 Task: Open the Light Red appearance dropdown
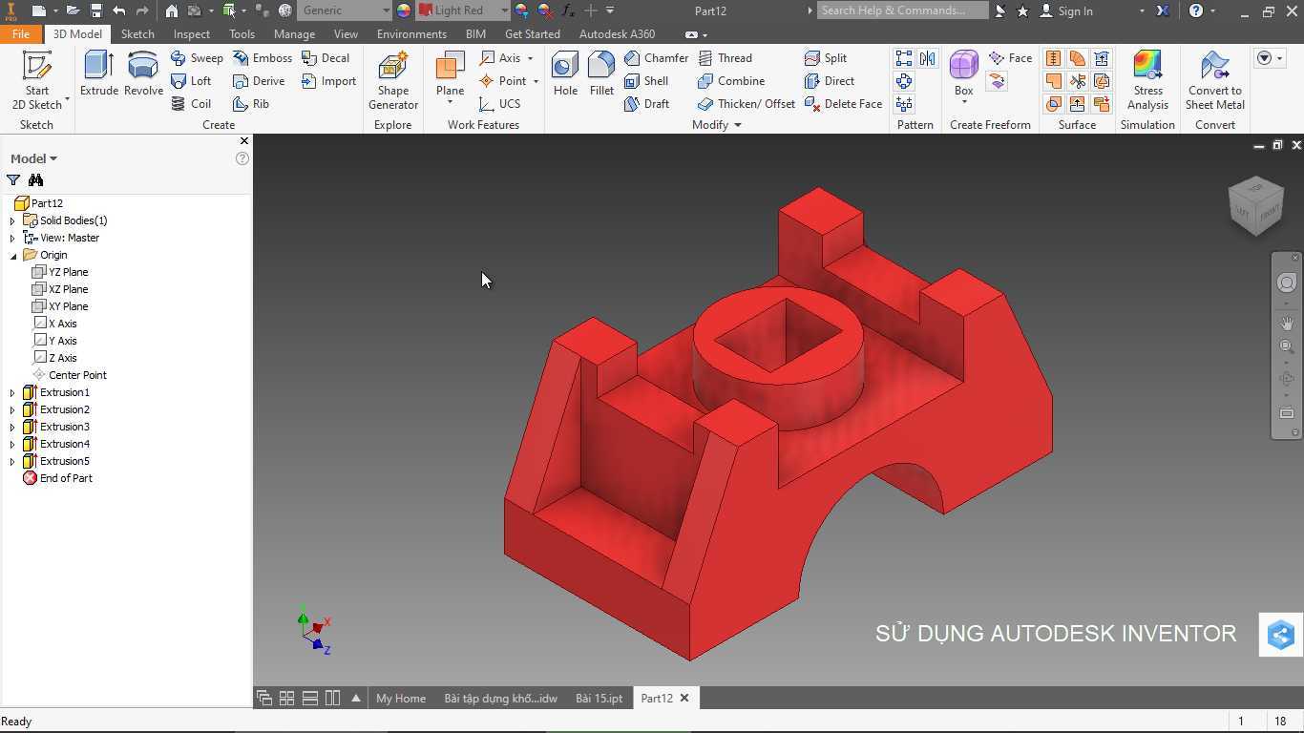[505, 10]
